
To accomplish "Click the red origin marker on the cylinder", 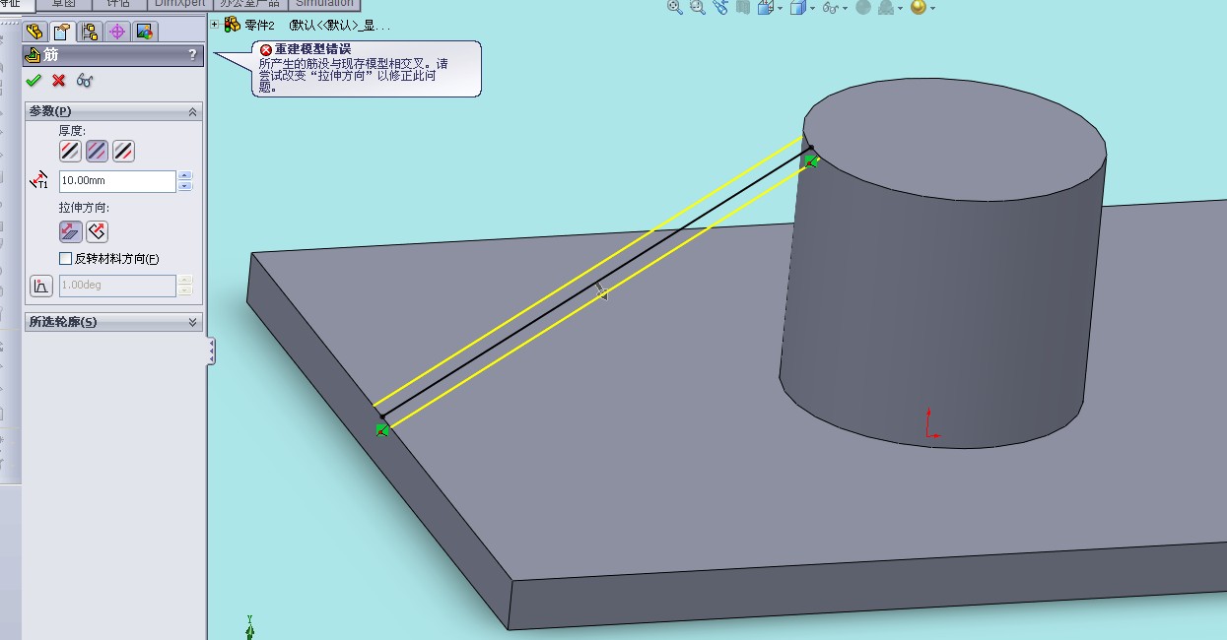I will coord(931,424).
